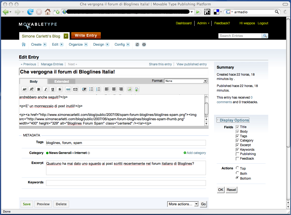The width and height of the screenshot is (291, 215).
Task: Click the Feedback? header link
Action: tap(222, 23)
